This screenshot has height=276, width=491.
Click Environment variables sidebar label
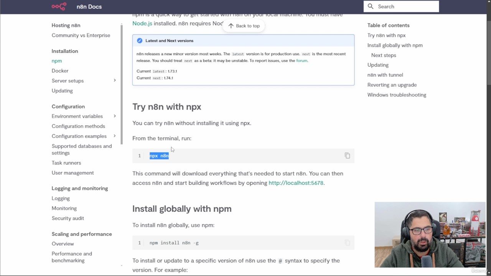click(x=77, y=116)
